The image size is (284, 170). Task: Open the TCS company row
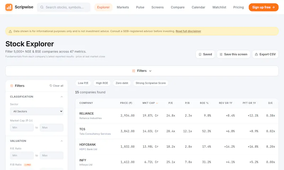pyautogui.click(x=177, y=131)
